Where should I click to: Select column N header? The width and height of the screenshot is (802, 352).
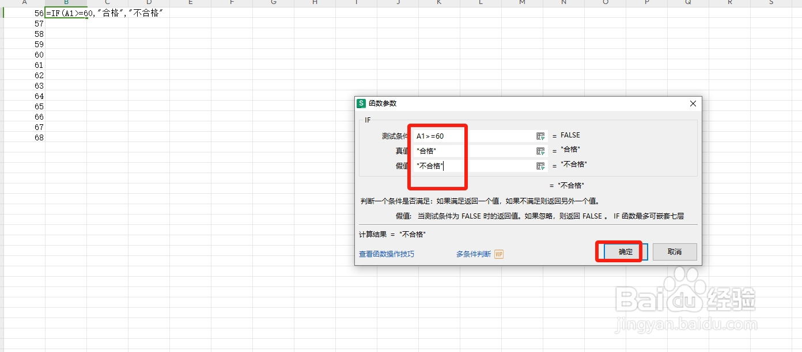coord(564,3)
